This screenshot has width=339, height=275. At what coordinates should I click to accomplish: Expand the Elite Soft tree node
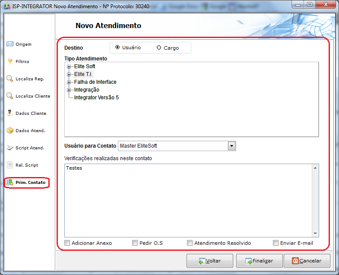point(69,66)
